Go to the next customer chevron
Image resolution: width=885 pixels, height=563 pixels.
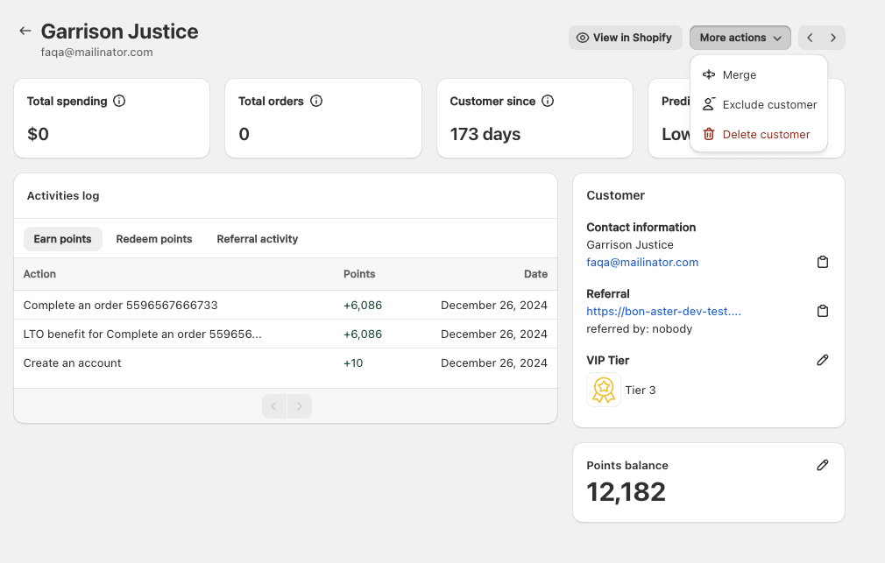[833, 38]
